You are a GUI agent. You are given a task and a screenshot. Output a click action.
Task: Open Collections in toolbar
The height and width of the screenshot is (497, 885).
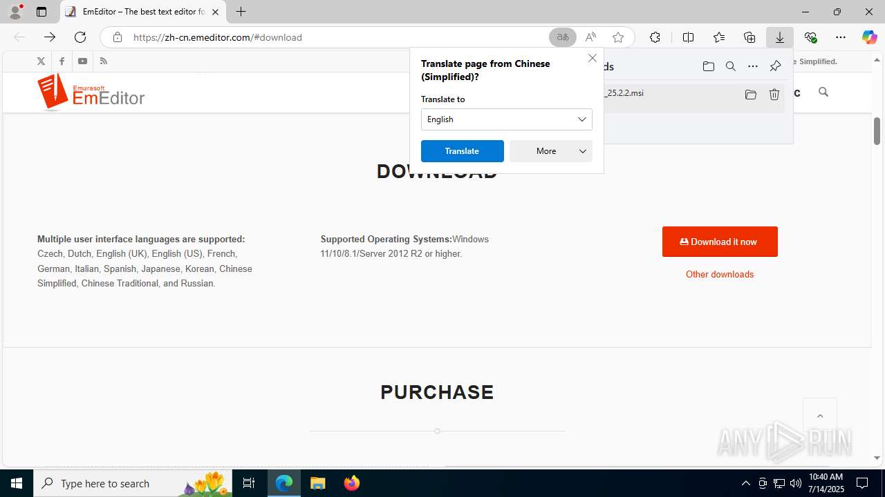(x=749, y=37)
